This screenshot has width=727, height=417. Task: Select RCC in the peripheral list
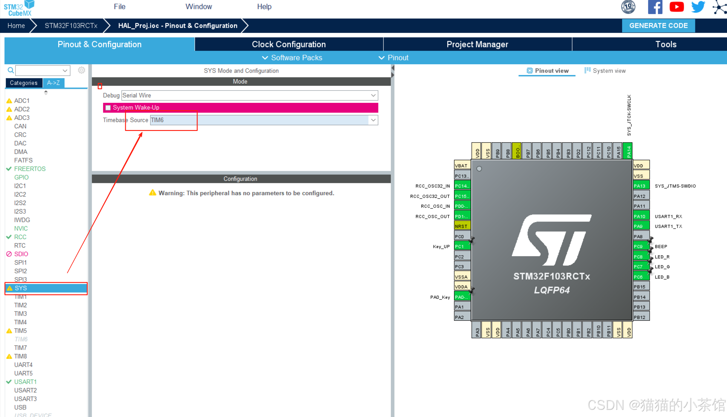coord(20,237)
